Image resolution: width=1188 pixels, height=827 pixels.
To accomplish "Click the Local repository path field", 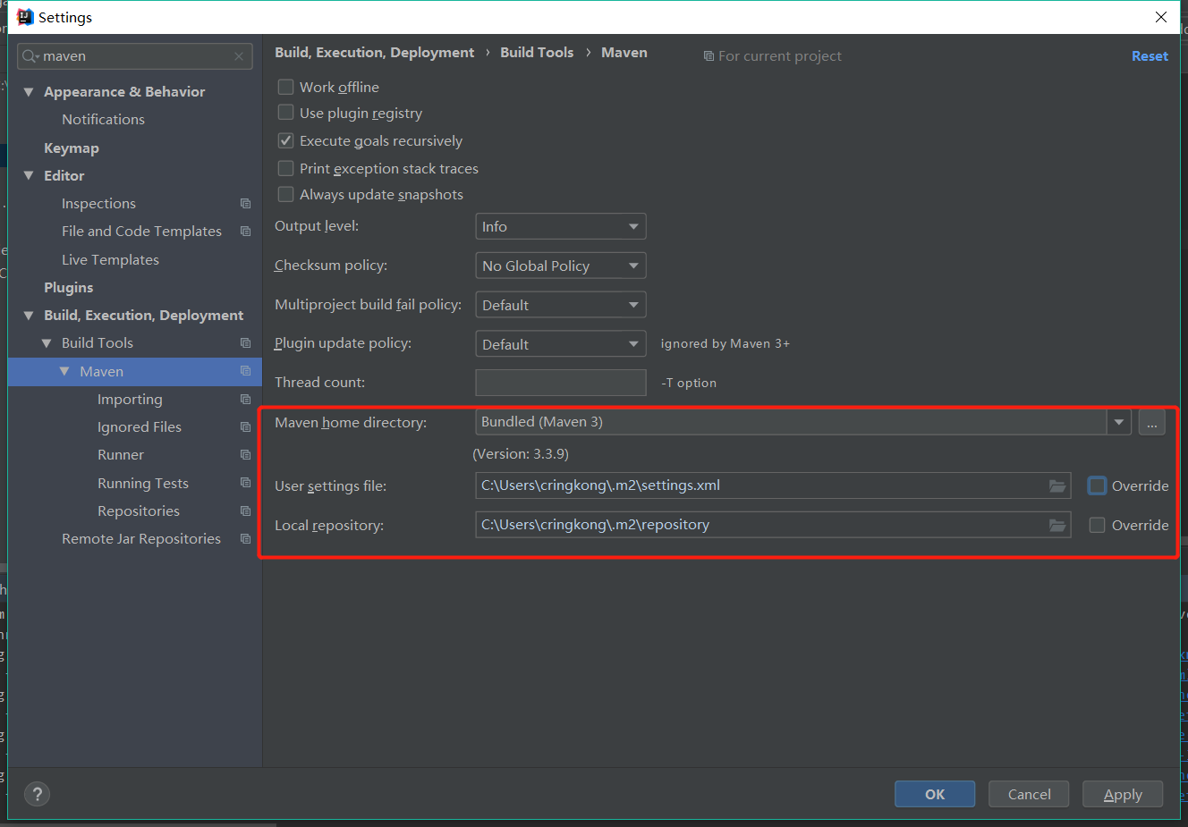I will [x=773, y=525].
